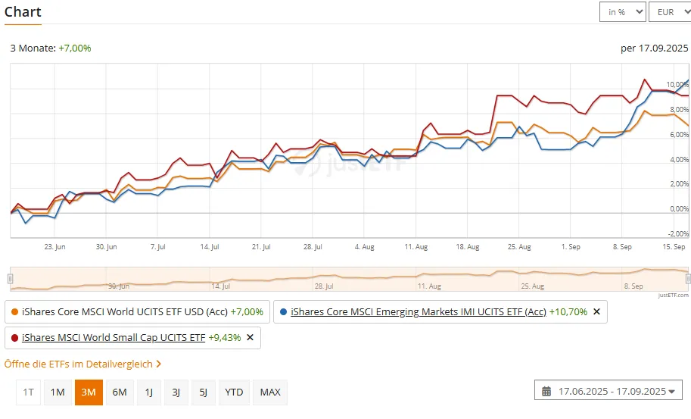Open 'Öffne die ETFs im Detailvergleich' link
691x419 pixels.
82,364
